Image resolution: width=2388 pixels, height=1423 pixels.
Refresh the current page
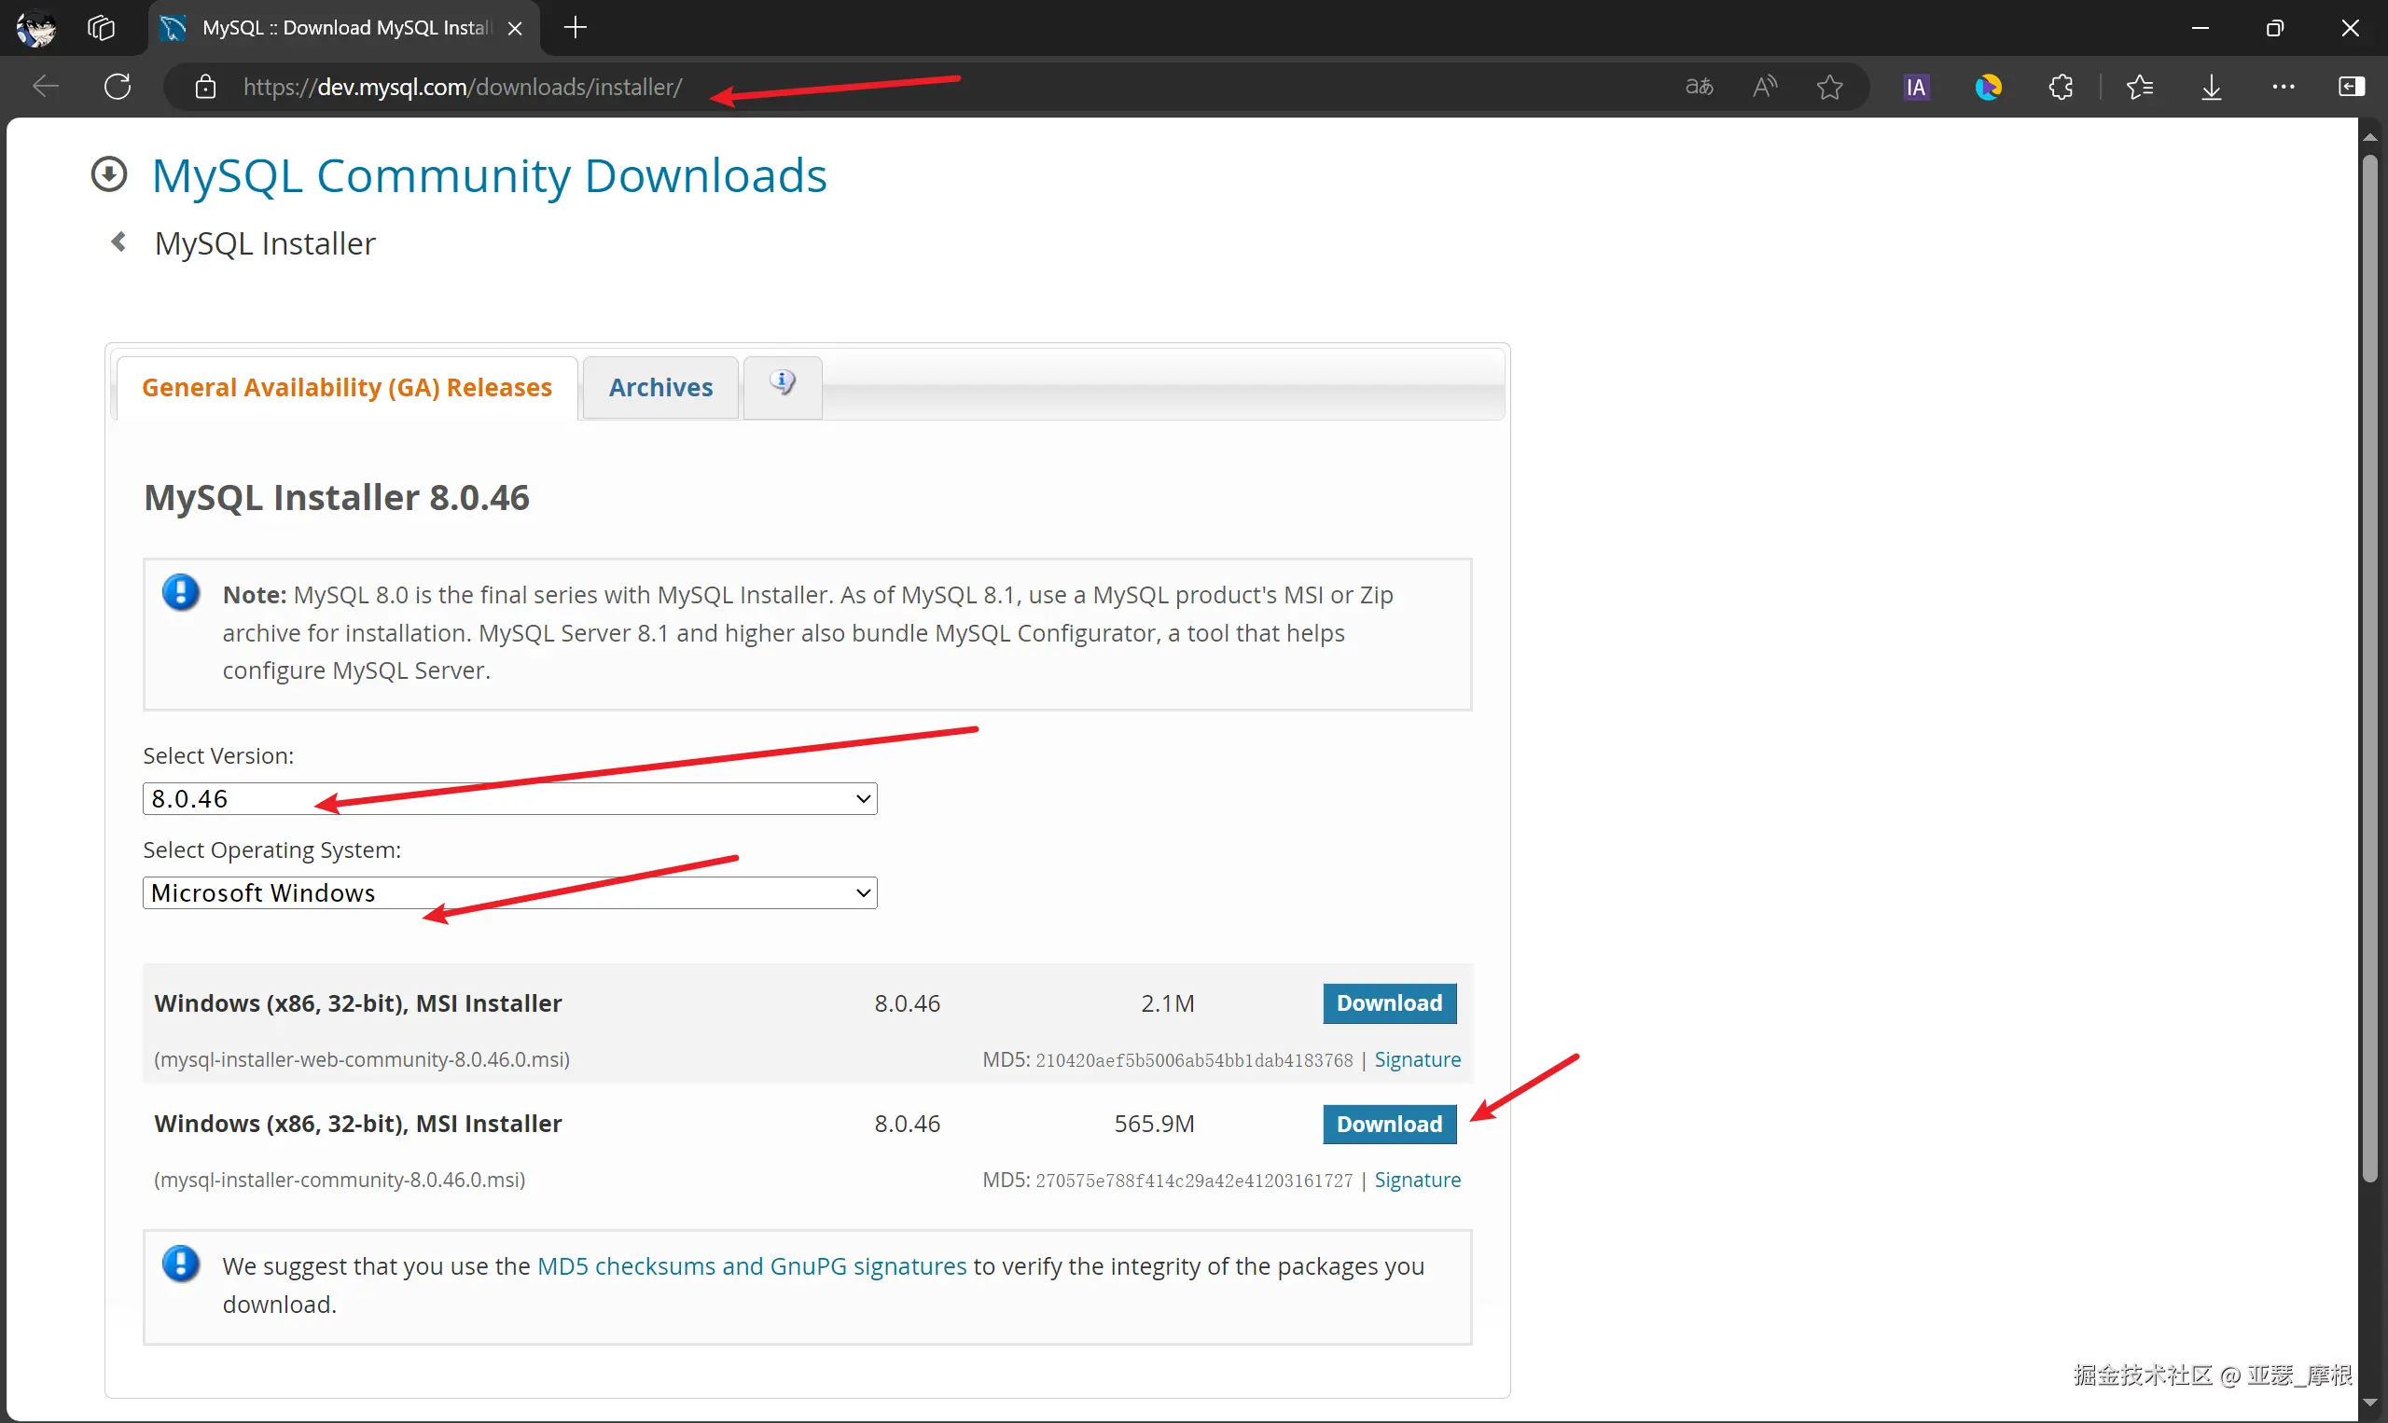[118, 87]
